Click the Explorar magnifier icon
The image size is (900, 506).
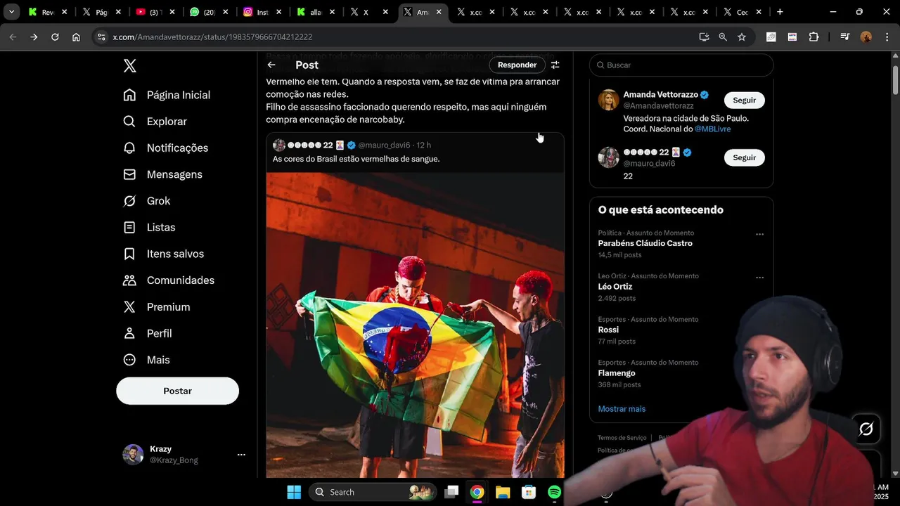[129, 122]
